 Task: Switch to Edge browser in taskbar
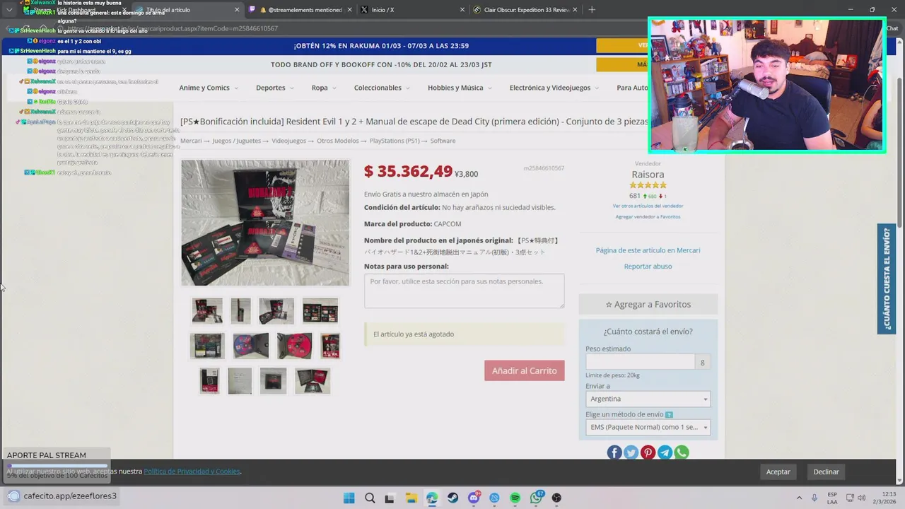point(432,498)
